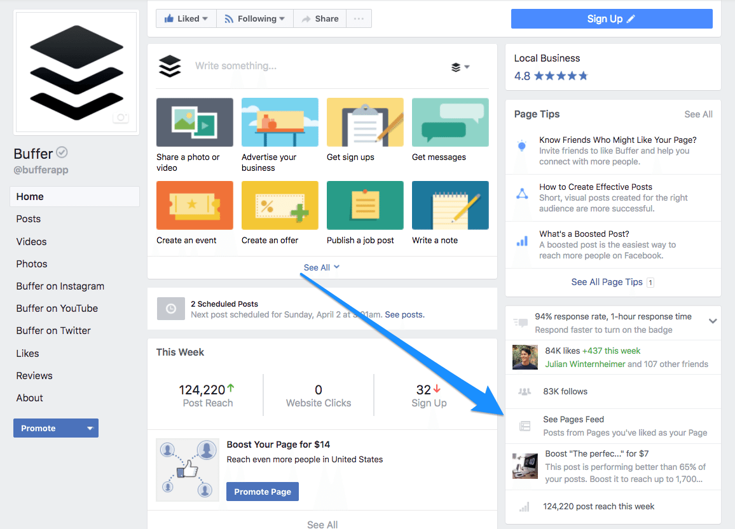The image size is (735, 529).
Task: Click the Get sign ups clipboard icon
Action: [365, 122]
